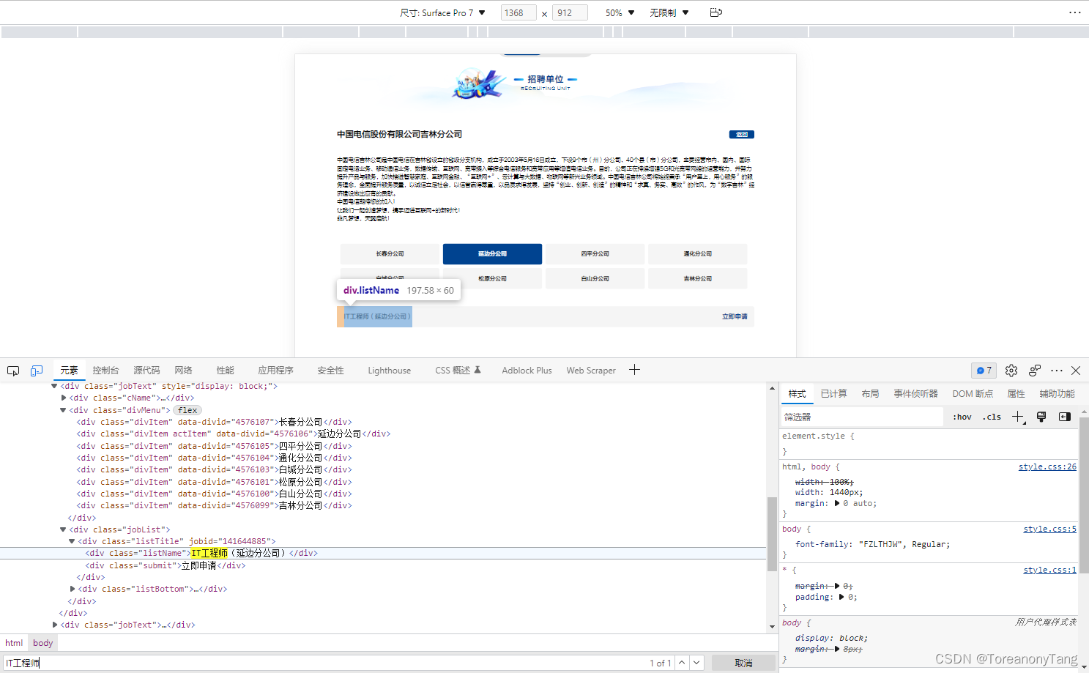Screen dimensions: 1089x673
Task: Go to previous search result arrow
Action: [x=682, y=663]
